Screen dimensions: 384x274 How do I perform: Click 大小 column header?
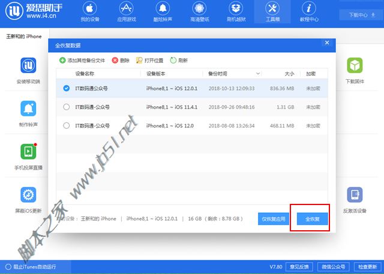click(289, 74)
